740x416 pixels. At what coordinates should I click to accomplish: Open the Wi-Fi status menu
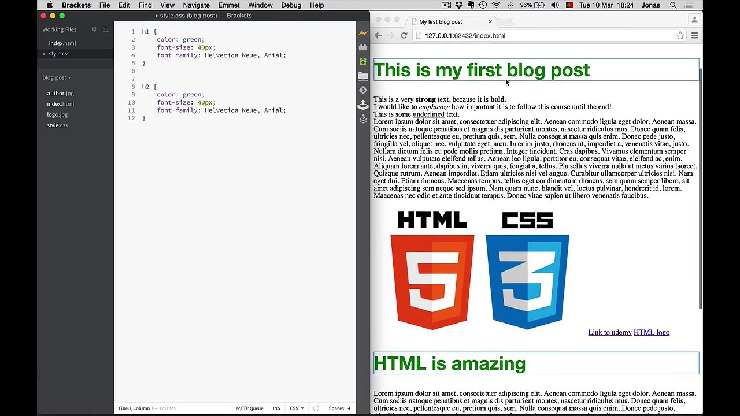pyautogui.click(x=497, y=5)
